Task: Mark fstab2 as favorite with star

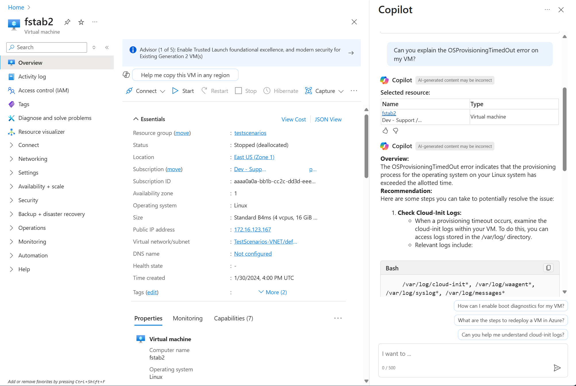Action: 81,22
